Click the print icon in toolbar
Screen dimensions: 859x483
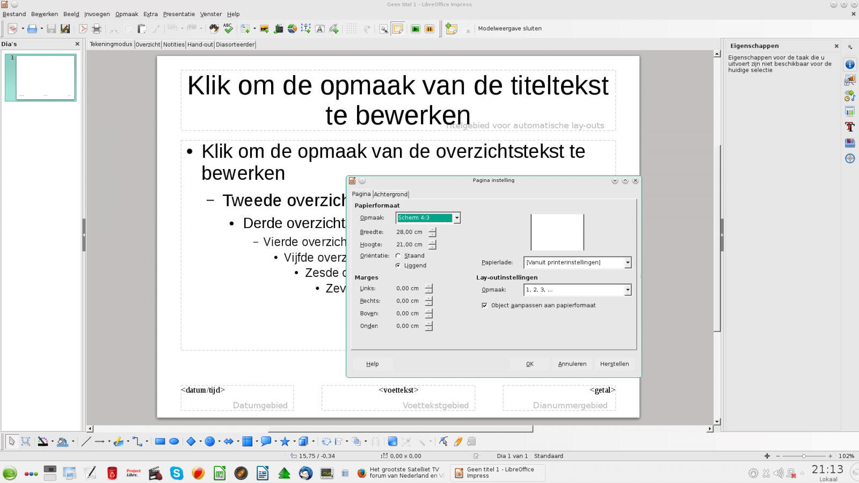97,29
